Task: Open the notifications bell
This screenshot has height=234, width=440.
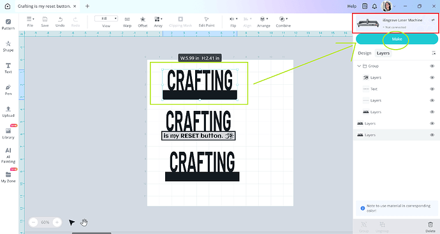Action: coord(374,6)
